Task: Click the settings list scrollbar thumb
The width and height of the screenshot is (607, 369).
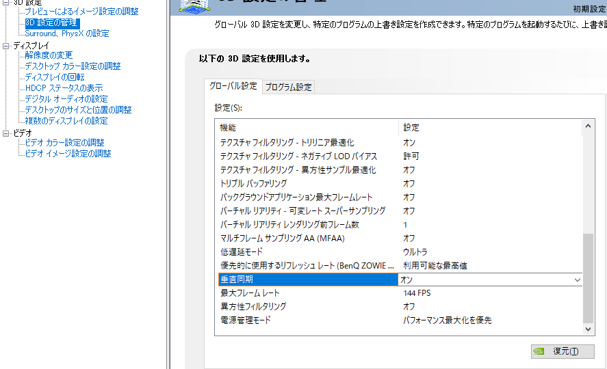Action: point(588,278)
